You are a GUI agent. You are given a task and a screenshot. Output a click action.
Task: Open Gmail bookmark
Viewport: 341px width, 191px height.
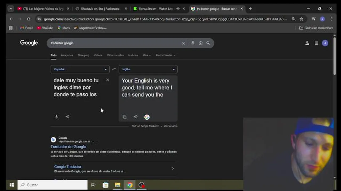pyautogui.click(x=26, y=28)
